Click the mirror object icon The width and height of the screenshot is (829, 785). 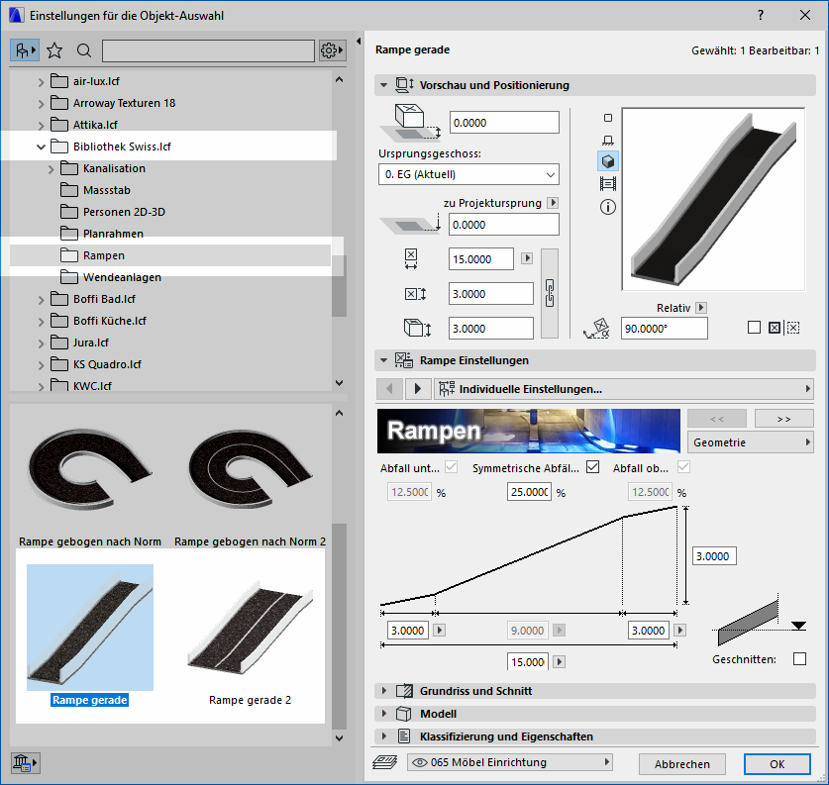(x=774, y=328)
